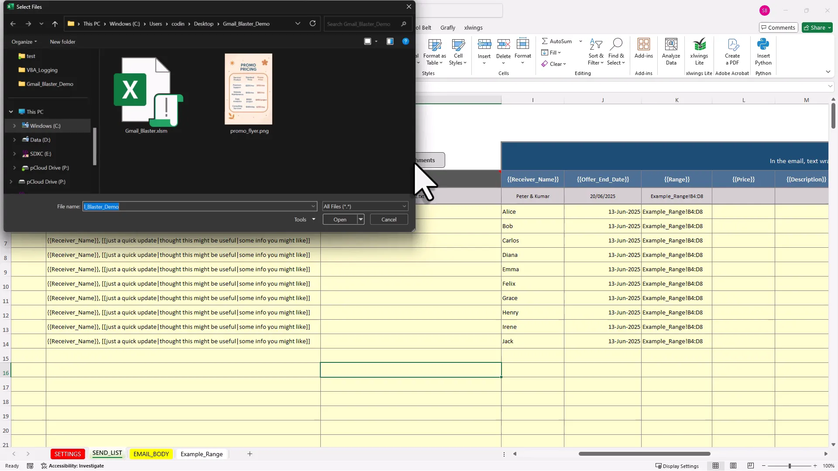Click the Delete cells icon
The image size is (838, 471).
(504, 51)
